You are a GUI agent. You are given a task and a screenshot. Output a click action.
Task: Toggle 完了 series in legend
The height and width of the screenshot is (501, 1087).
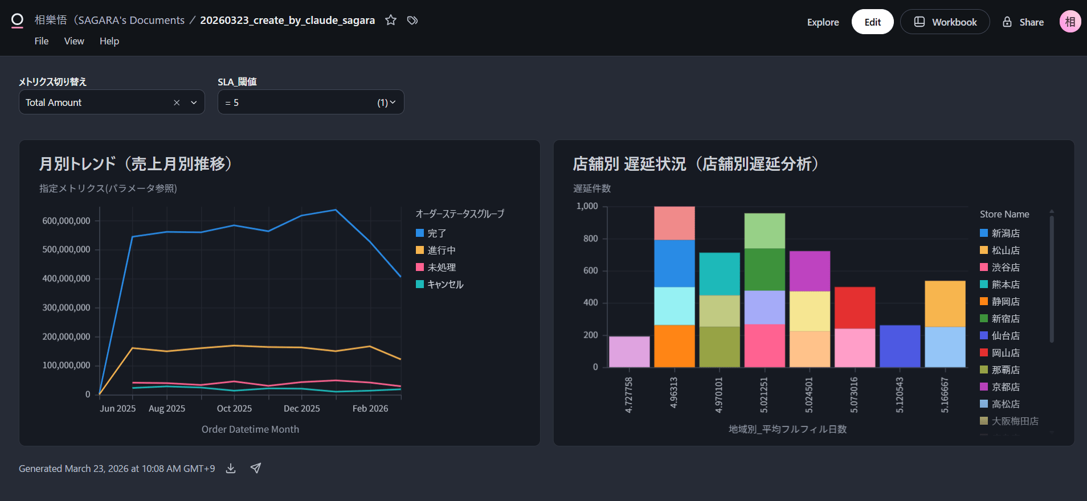point(436,233)
